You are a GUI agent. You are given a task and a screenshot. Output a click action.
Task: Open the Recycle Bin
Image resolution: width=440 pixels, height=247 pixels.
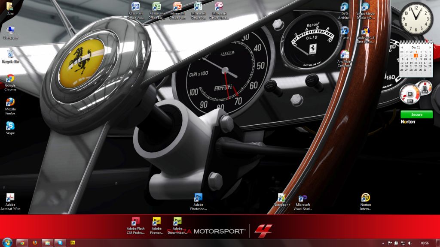point(10,56)
